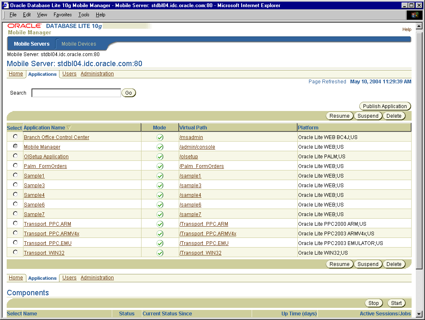
Task: Select the Sample1 radio button
Action: tap(15, 175)
